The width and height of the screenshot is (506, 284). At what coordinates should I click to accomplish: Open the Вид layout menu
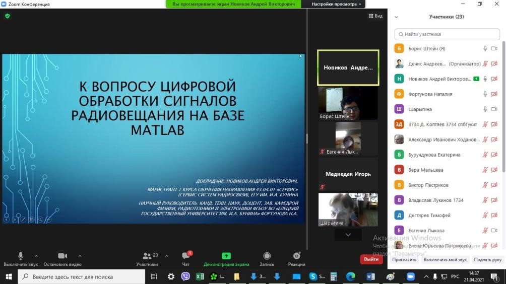[375, 16]
